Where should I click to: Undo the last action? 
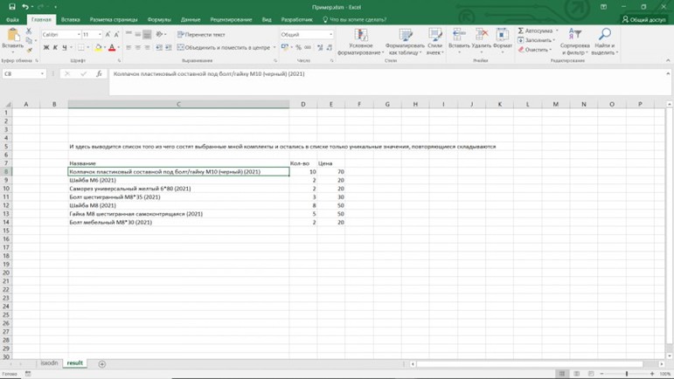point(25,6)
